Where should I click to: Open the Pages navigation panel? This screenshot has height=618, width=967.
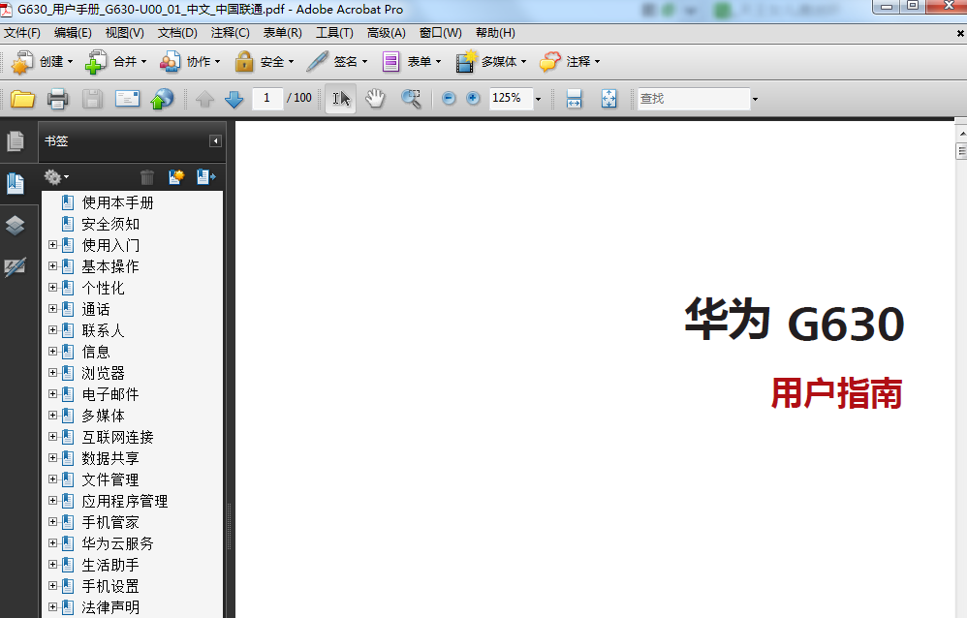[16, 140]
